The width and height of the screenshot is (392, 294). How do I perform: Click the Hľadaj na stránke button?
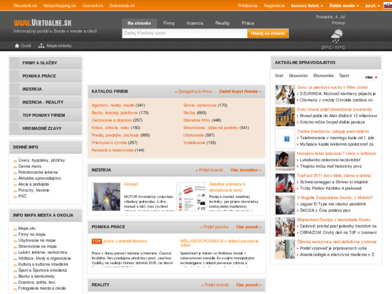(x=268, y=33)
